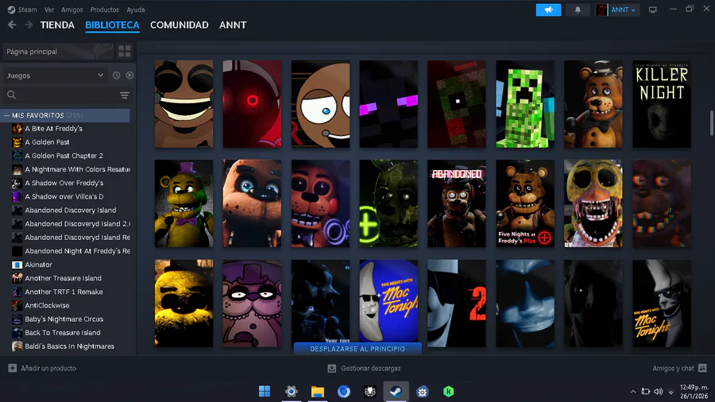The width and height of the screenshot is (715, 402).
Task: Open the Windows Start button
Action: 265,392
